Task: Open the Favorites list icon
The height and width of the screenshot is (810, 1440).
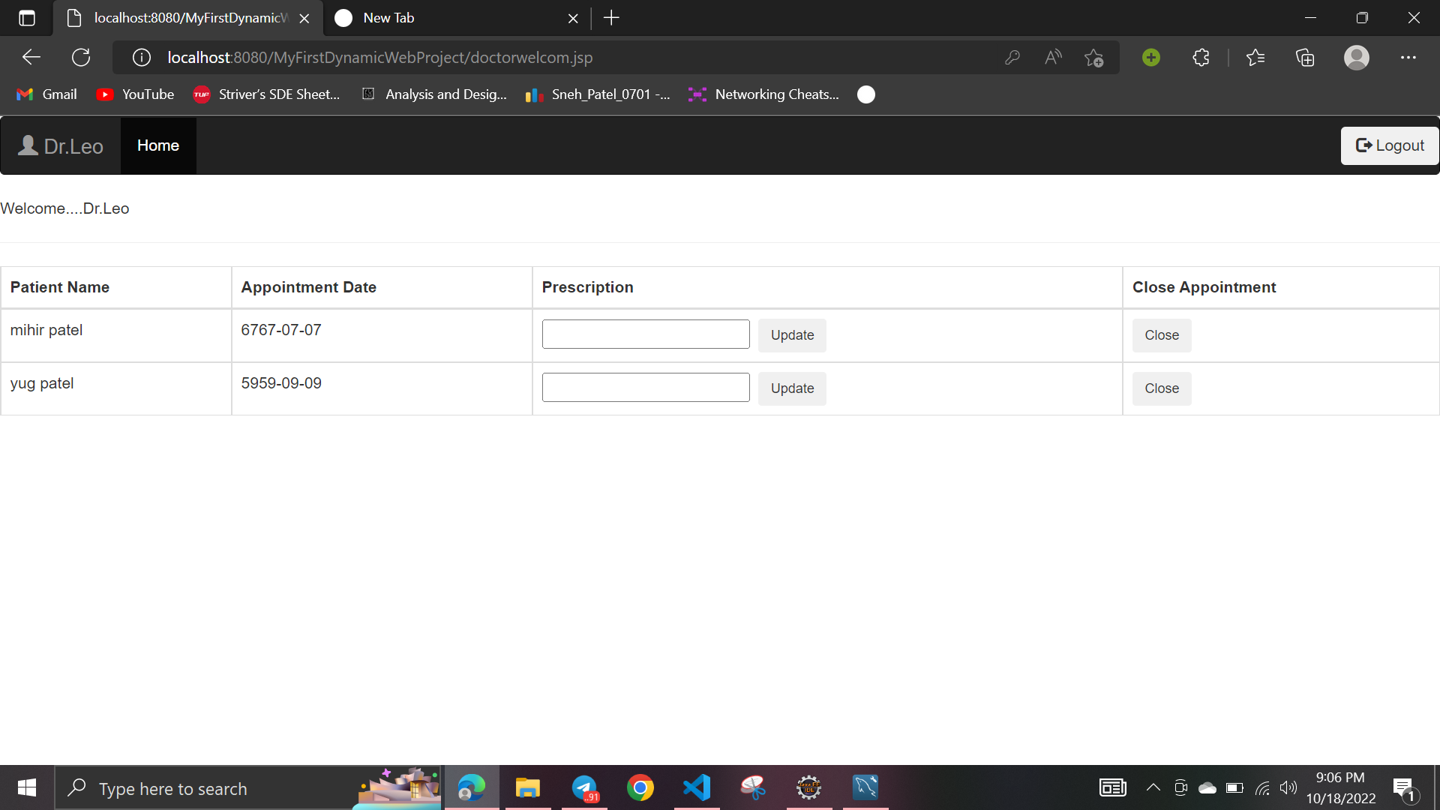Action: [x=1256, y=57]
